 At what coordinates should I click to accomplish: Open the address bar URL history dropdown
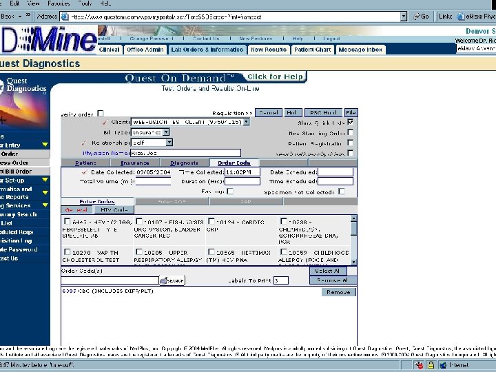[403, 17]
